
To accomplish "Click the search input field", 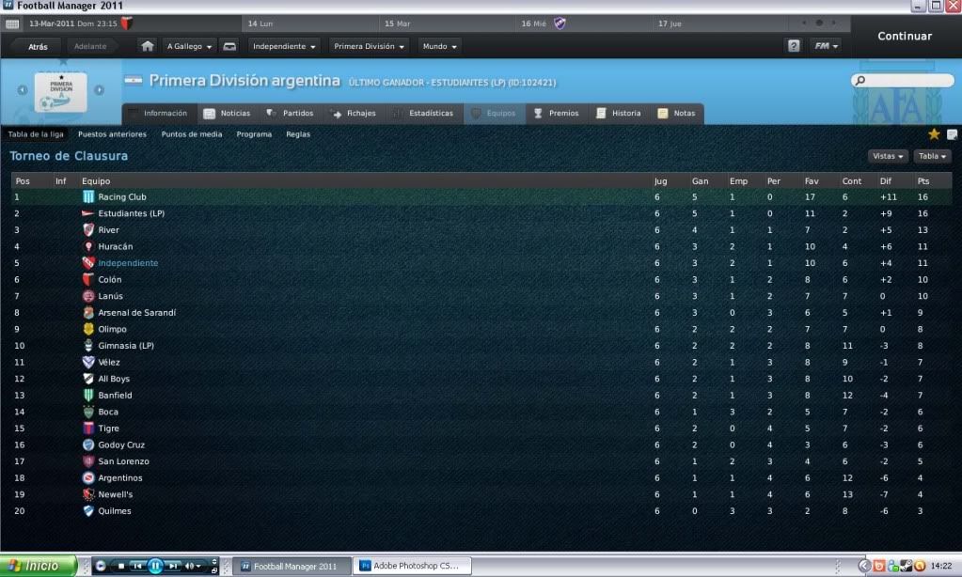I will [903, 80].
